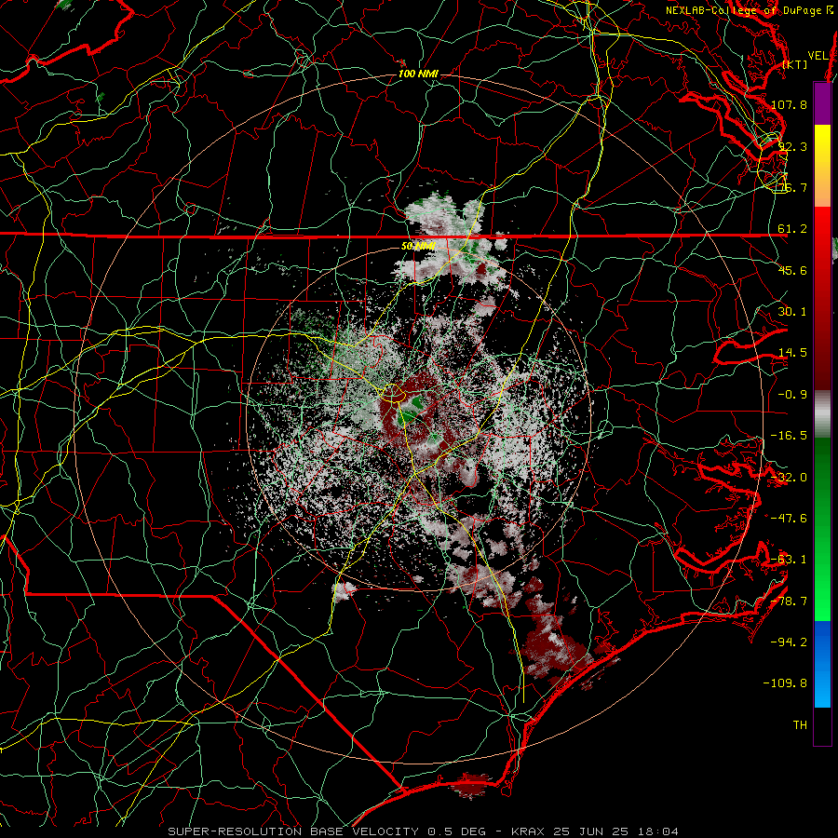
Task: Click the 30.1 velocity scale value
Action: pyautogui.click(x=792, y=312)
